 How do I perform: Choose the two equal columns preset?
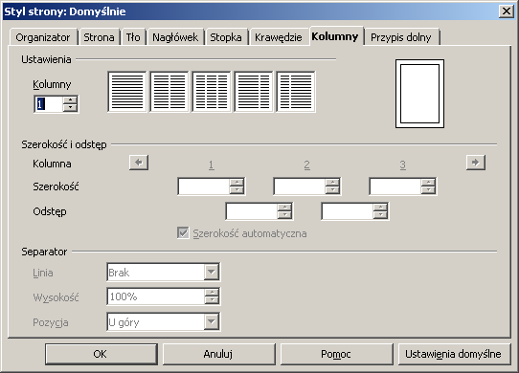point(169,92)
